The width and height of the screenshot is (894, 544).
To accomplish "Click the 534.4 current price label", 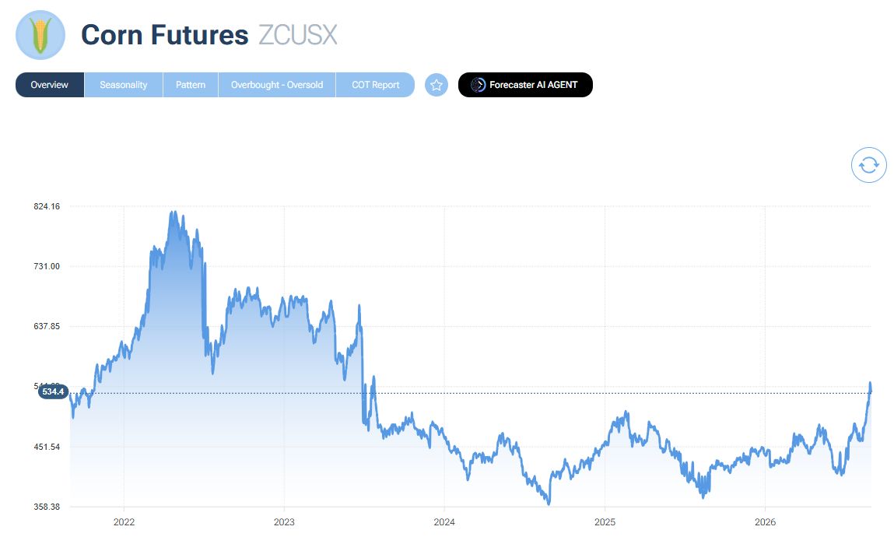I will (x=53, y=391).
